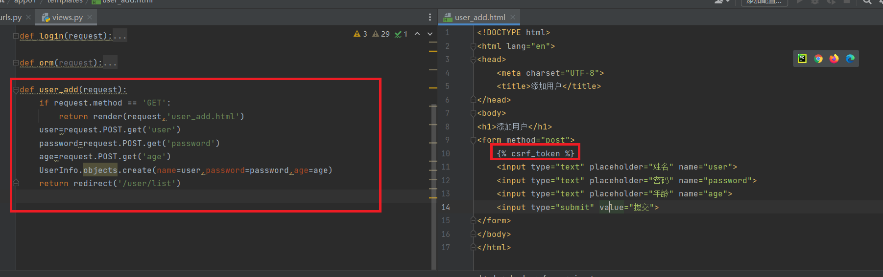Click the editor tab options menu icon
Viewport: 883px width, 277px height.
click(x=430, y=17)
